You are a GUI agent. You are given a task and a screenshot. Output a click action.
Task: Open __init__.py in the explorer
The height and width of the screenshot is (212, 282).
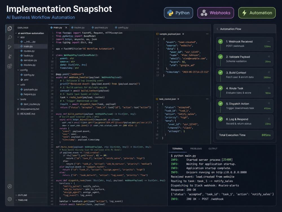pos(31,42)
